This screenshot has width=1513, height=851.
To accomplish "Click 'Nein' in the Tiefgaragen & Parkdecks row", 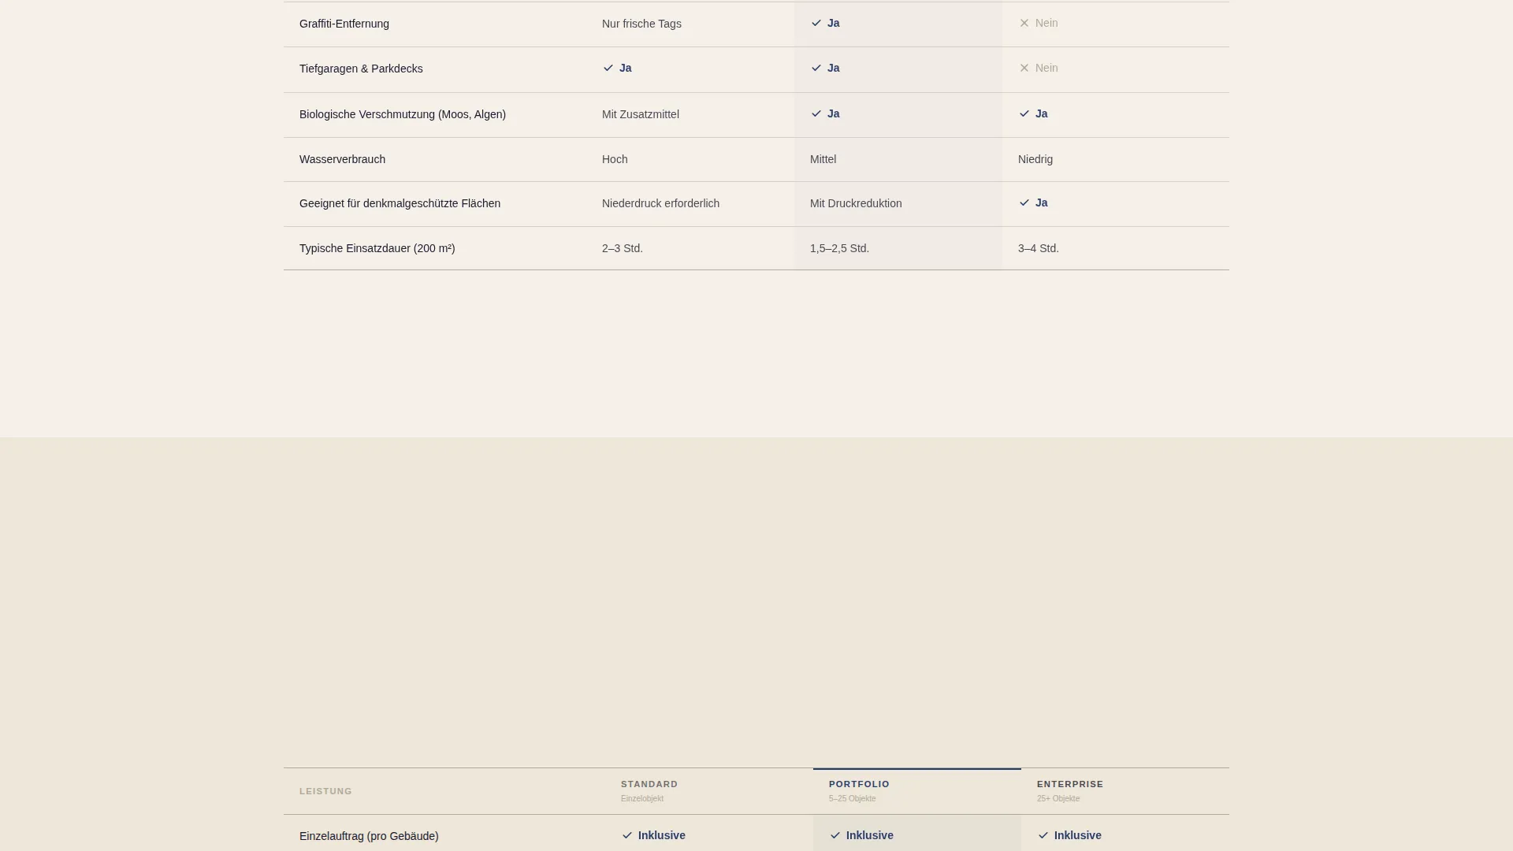I will point(1046,68).
